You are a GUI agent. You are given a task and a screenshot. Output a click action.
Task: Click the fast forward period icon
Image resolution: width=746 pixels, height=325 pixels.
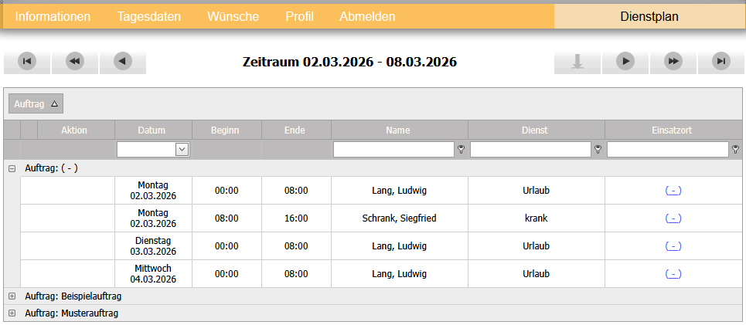(673, 62)
